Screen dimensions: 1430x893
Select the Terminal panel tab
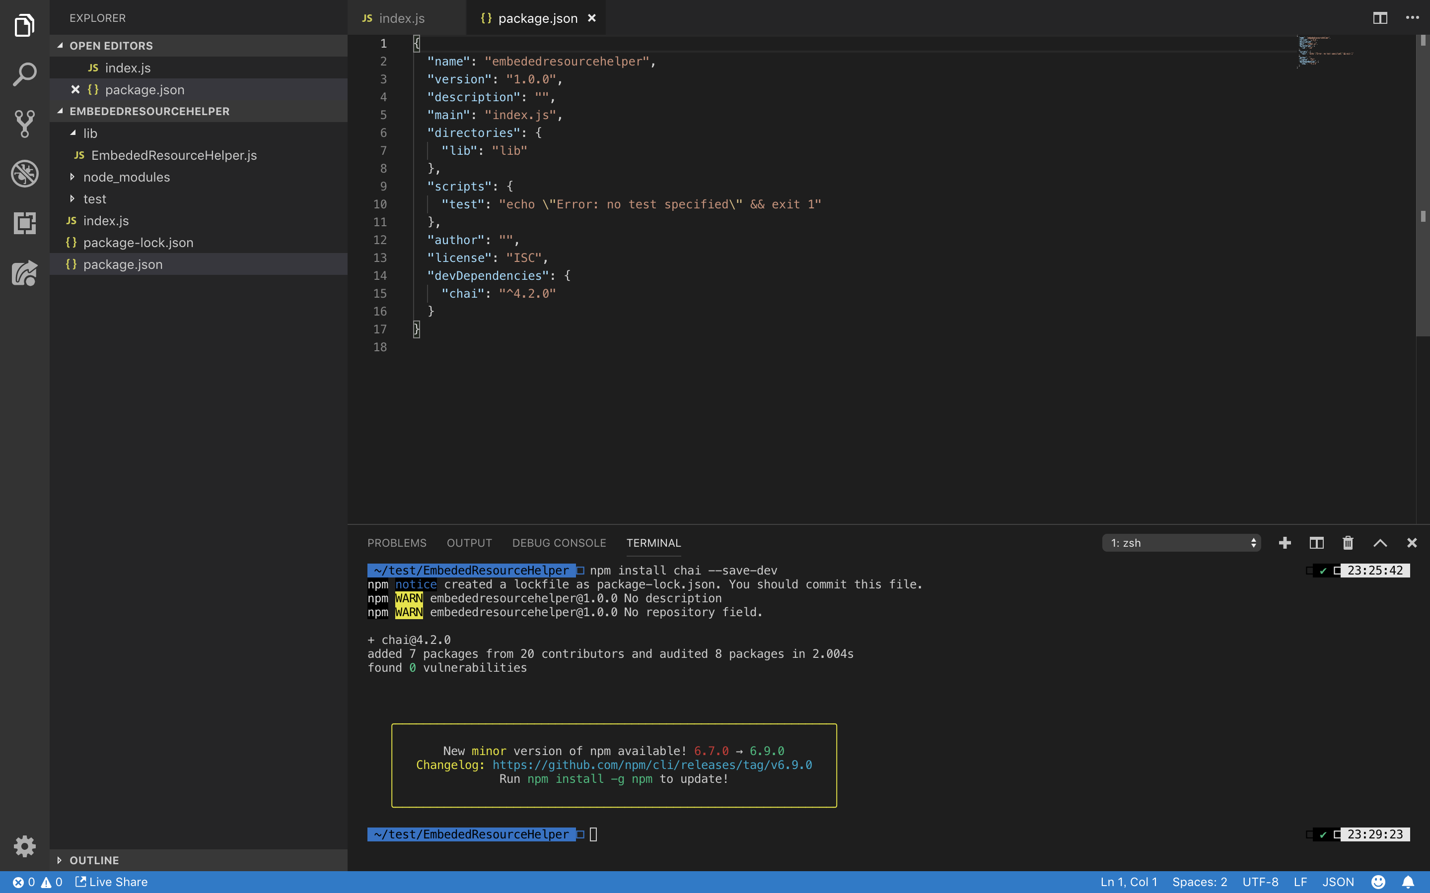(x=653, y=543)
